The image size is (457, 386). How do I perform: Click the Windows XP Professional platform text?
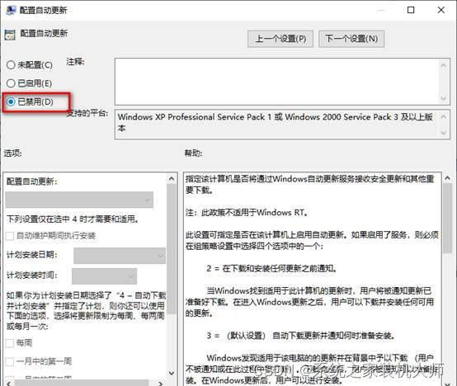pyautogui.click(x=275, y=122)
